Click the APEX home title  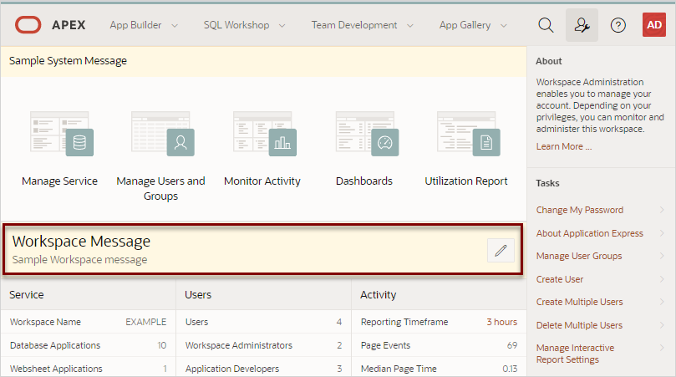(69, 25)
